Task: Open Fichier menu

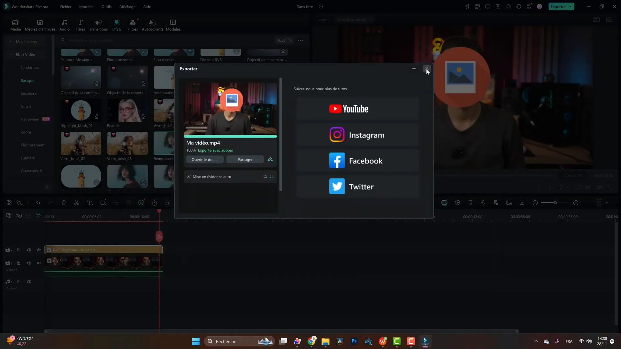Action: [x=66, y=6]
